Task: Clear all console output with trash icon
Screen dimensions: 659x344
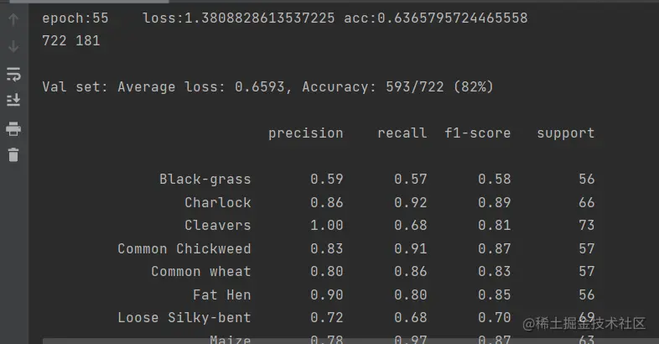Action: [13, 154]
